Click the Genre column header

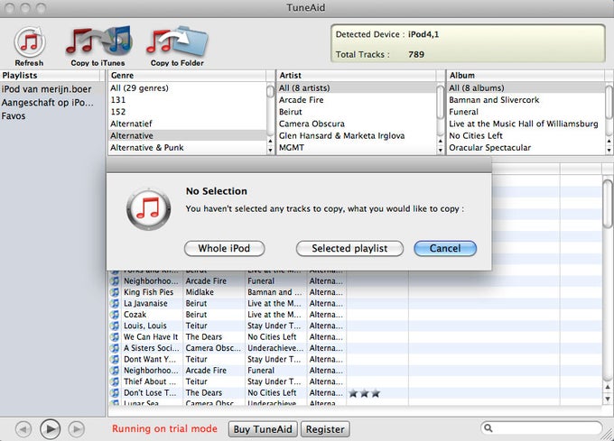click(x=187, y=76)
